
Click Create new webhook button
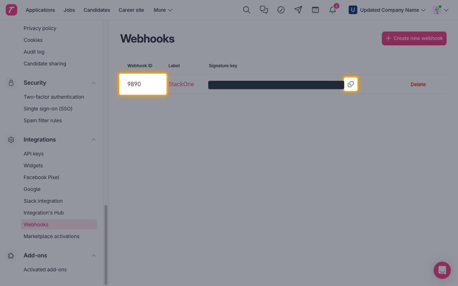[x=414, y=38]
